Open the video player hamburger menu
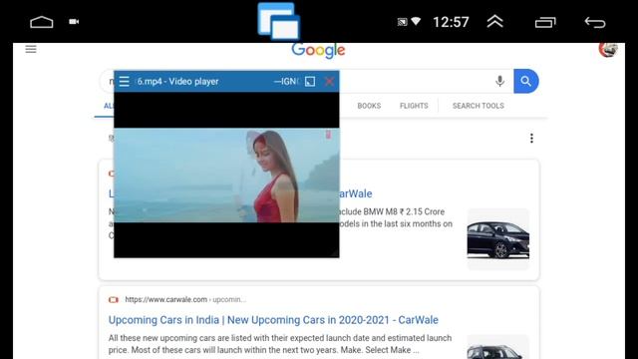 [x=124, y=82]
